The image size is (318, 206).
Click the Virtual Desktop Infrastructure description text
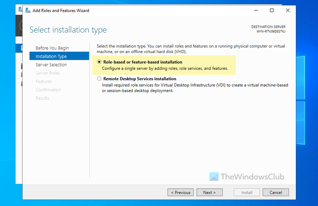coord(195,88)
